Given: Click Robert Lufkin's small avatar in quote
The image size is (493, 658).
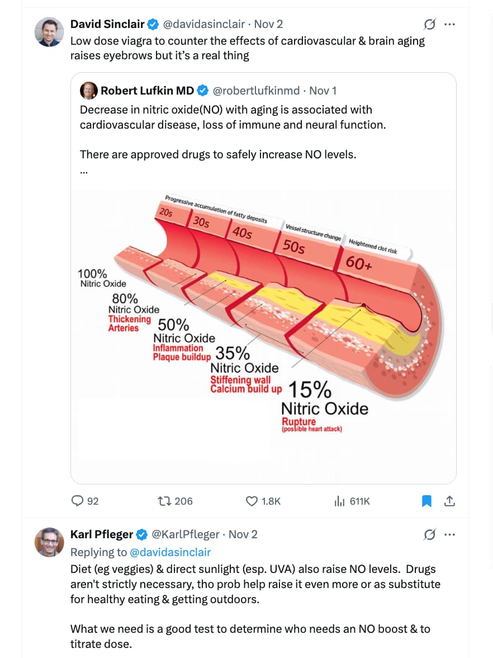Looking at the screenshot, I should pos(89,91).
